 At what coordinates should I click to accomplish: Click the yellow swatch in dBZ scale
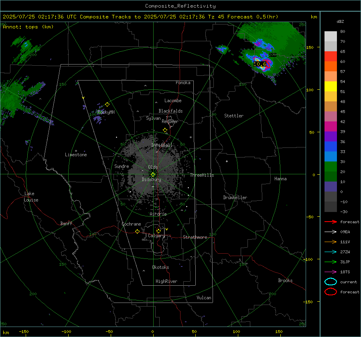click(x=331, y=87)
